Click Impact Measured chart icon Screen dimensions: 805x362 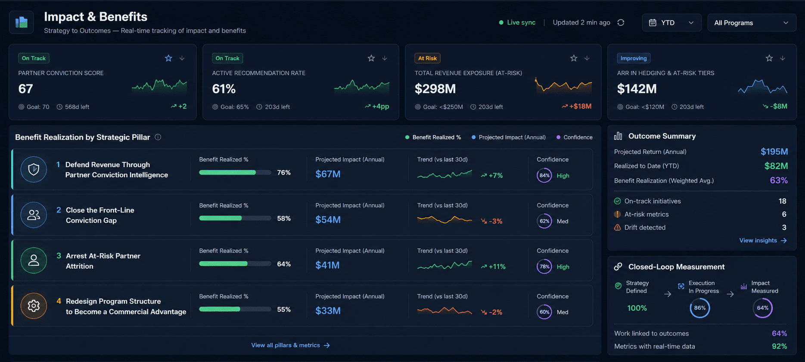click(x=744, y=286)
